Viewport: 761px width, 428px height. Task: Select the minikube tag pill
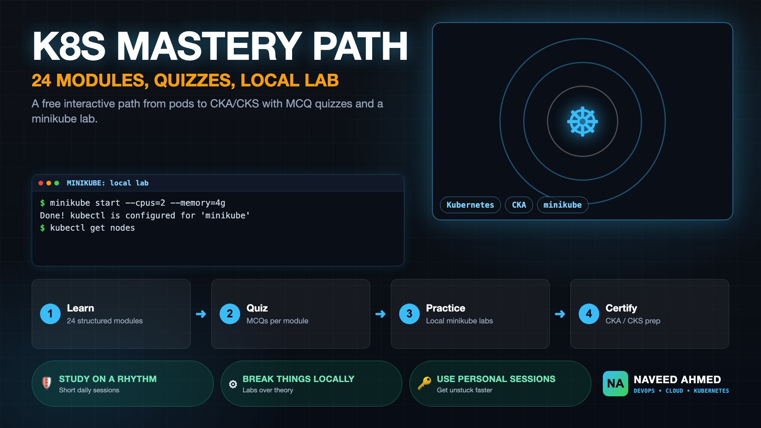562,205
